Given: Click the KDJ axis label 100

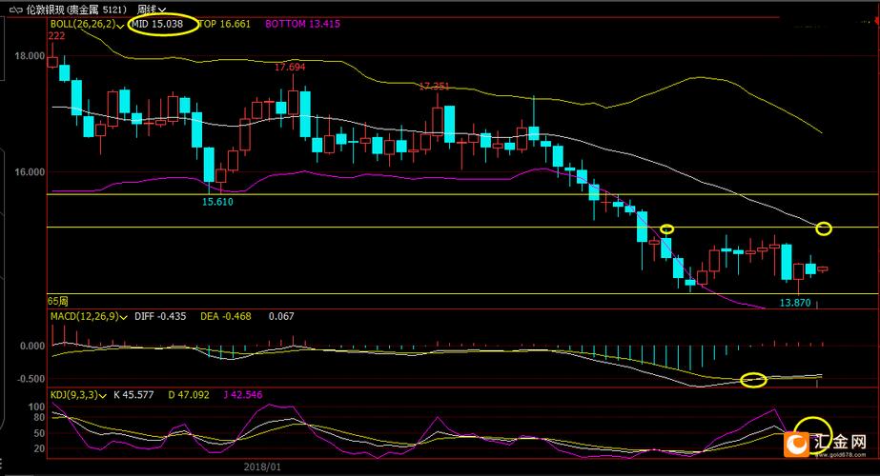Looking at the screenshot, I should click(36, 407).
